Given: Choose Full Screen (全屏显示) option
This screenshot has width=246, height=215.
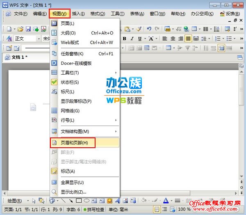Looking at the screenshot, I should pos(85,182).
